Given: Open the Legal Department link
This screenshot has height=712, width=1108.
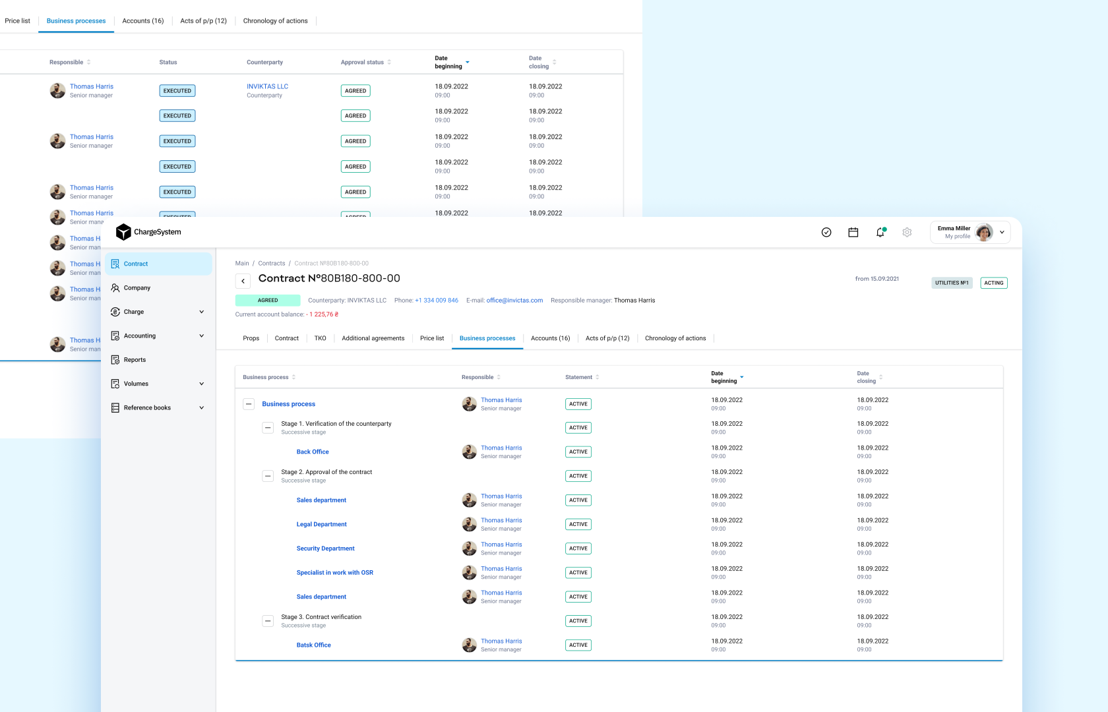Looking at the screenshot, I should coord(321,525).
